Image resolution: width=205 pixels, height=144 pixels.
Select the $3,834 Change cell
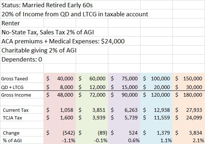[189, 133]
